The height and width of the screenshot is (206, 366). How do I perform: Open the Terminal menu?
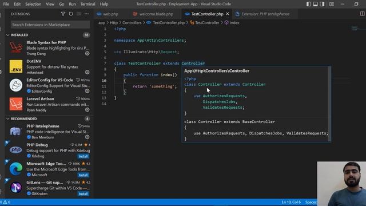tap(87, 4)
